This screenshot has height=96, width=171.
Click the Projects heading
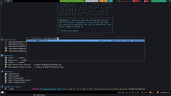pos(9,71)
